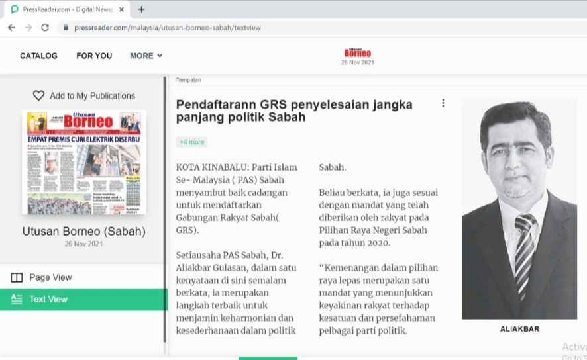Open the CATALOG menu
The image size is (587, 360).
[x=38, y=56]
